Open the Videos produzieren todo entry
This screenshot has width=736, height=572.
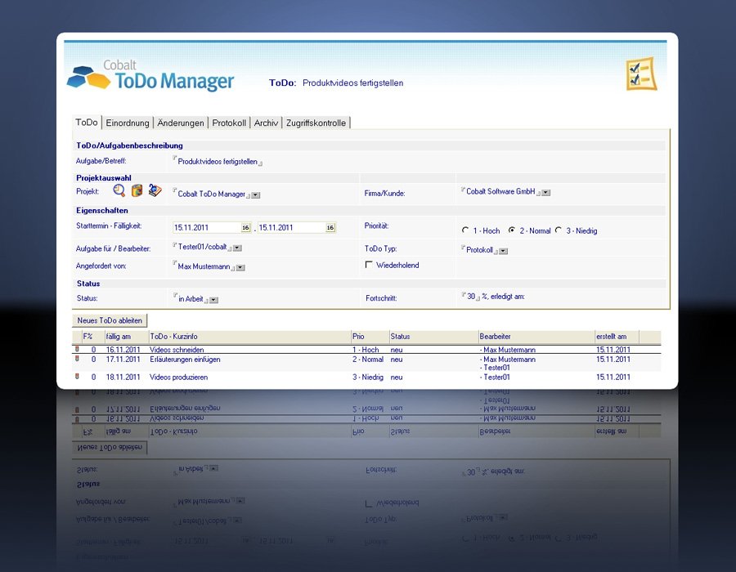coord(178,377)
